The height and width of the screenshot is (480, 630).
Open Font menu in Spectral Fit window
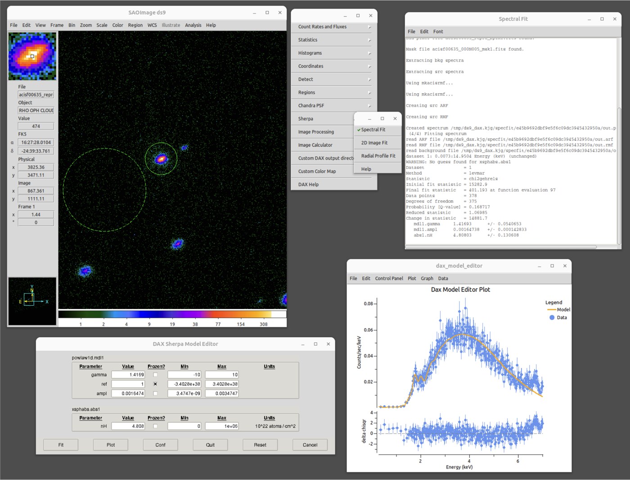[x=438, y=32]
